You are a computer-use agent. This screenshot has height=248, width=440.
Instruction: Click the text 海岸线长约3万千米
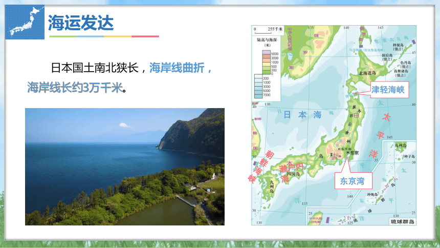[x=75, y=88]
